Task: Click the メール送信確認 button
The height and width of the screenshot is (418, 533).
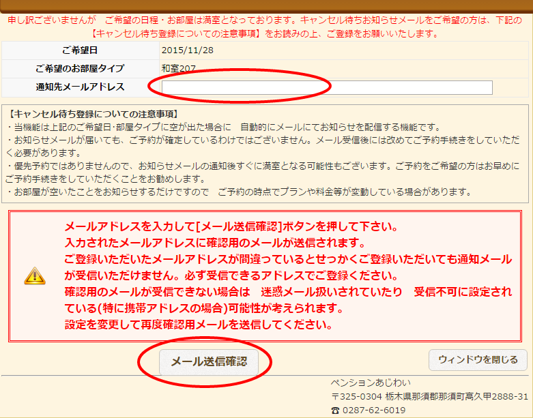Action: click(x=209, y=362)
